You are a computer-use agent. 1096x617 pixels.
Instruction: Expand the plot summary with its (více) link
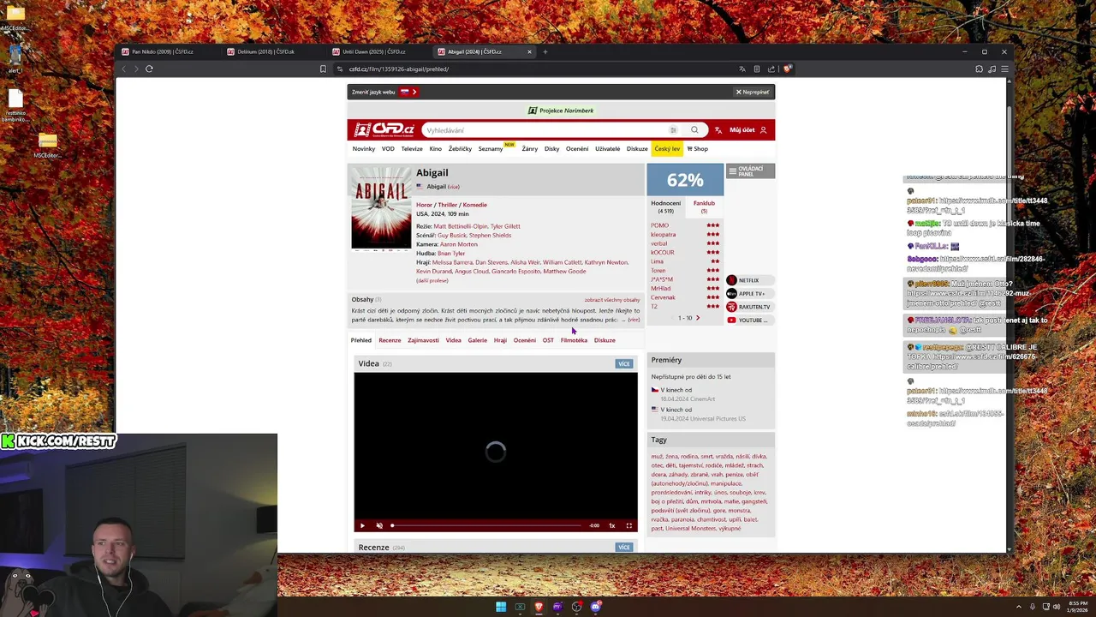[634, 320]
